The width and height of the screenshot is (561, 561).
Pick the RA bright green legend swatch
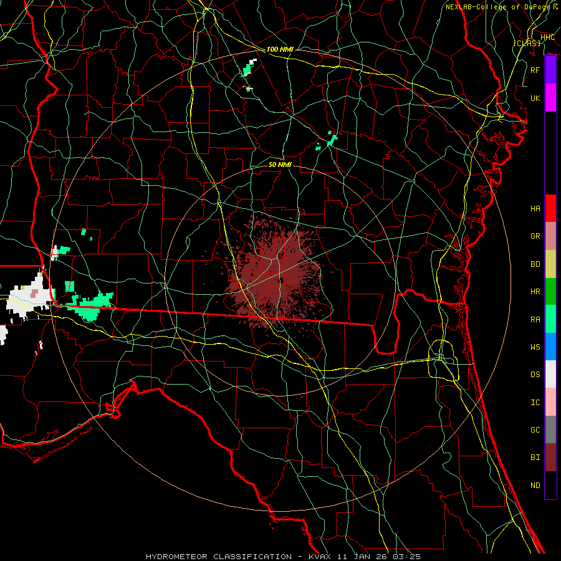[550, 319]
